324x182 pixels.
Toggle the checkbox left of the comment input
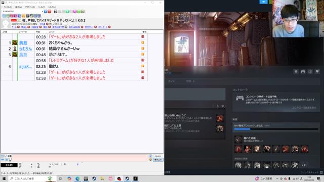pyautogui.click(x=6, y=156)
